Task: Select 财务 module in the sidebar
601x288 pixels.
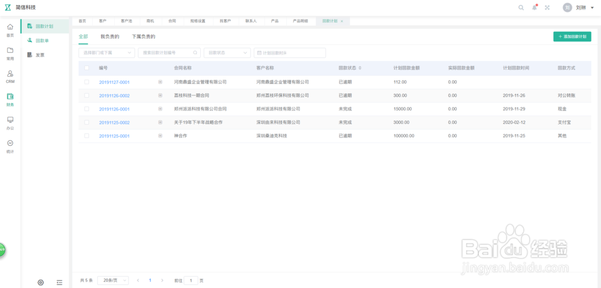Action: click(x=10, y=100)
